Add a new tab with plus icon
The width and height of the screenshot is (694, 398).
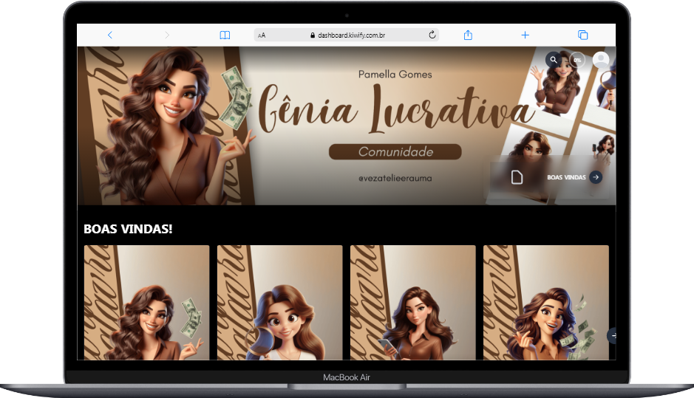[525, 35]
